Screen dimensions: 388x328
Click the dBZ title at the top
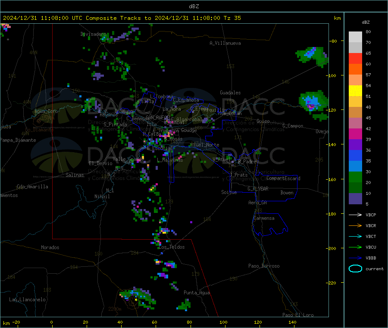(x=194, y=6)
